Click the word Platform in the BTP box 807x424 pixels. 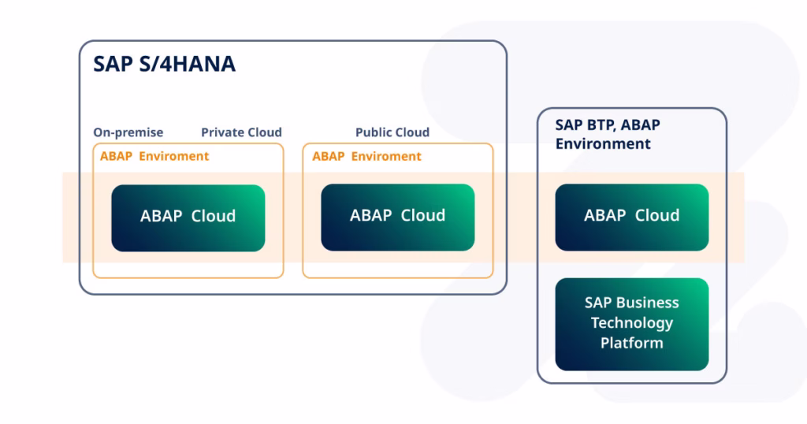631,344
